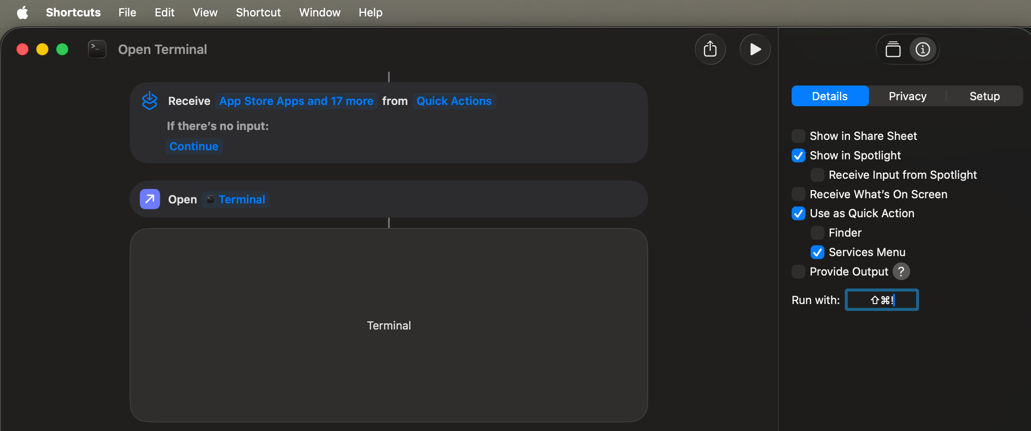This screenshot has width=1031, height=431.
Task: Click the 'Receive' action label
Action: coord(189,101)
